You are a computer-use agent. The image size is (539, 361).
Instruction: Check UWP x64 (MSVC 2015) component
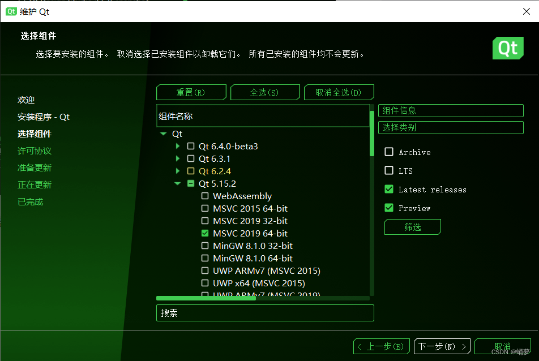click(x=205, y=283)
